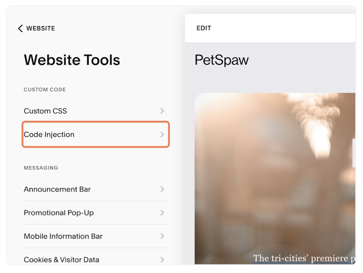Image resolution: width=363 pixels, height=273 pixels.
Task: Open Code Injection settings
Action: 96,134
